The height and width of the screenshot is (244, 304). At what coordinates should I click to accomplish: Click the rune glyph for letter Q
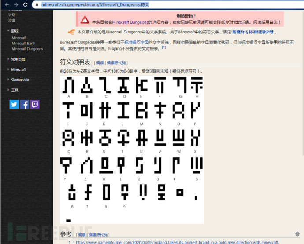(68, 138)
